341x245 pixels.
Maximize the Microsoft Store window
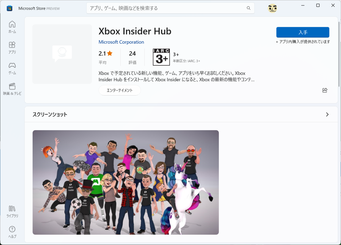click(318, 5)
